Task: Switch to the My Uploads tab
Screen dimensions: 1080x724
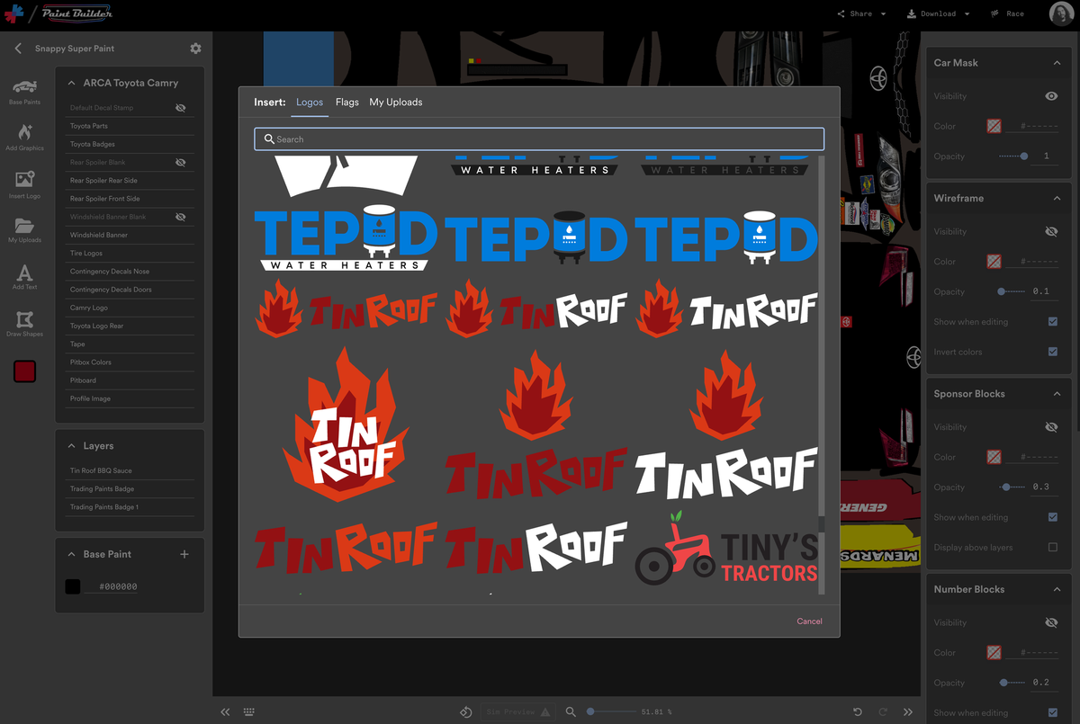Action: pos(396,103)
